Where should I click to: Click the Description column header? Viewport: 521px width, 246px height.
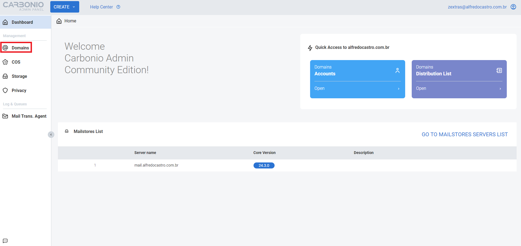364,153
